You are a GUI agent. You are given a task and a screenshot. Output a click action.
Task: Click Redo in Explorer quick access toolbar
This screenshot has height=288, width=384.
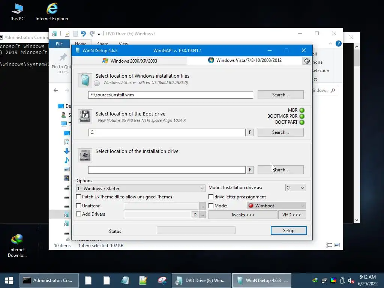(x=92, y=33)
